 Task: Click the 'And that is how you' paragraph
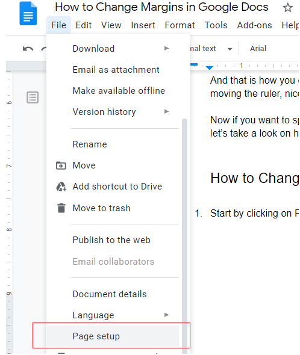254,87
